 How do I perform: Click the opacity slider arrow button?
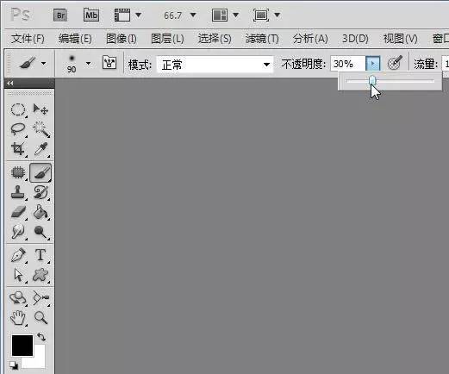[x=372, y=63]
